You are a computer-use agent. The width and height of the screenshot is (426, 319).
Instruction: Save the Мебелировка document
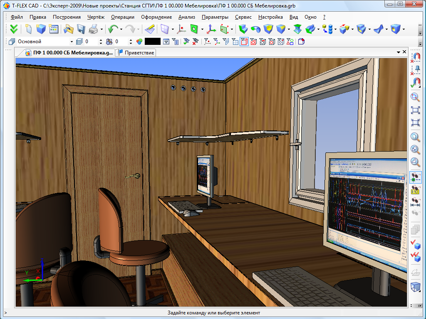pyautogui.click(x=81, y=30)
